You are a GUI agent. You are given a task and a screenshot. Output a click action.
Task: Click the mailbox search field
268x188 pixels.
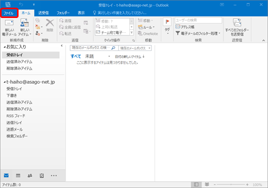(x=91, y=48)
